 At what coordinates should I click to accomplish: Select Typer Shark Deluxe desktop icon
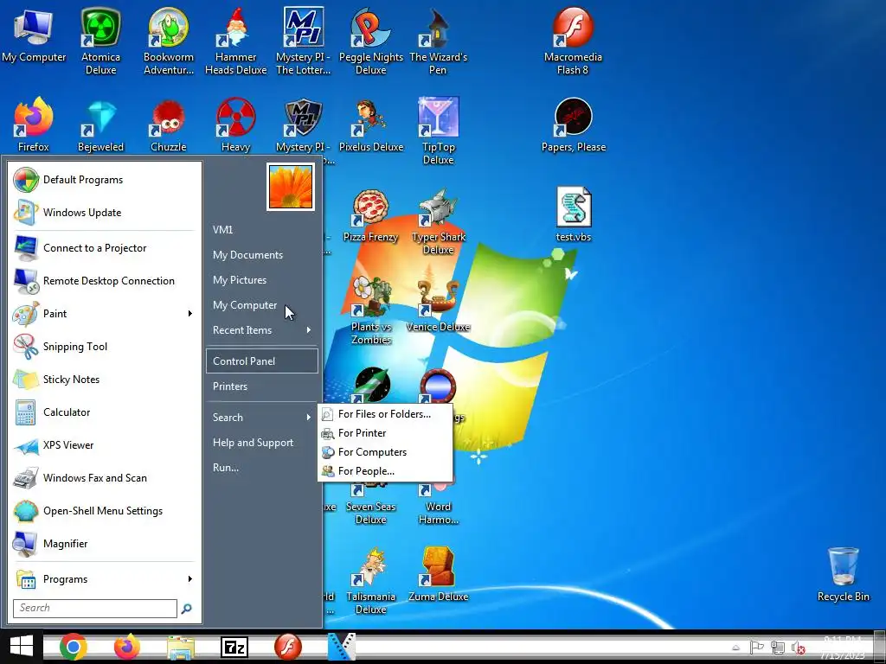[438, 220]
